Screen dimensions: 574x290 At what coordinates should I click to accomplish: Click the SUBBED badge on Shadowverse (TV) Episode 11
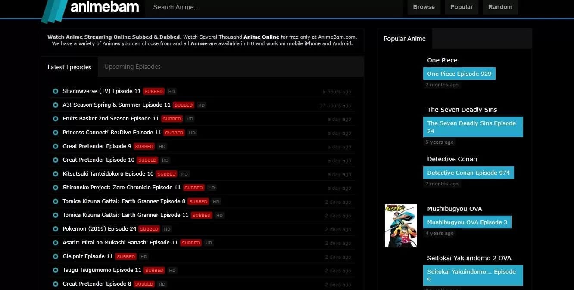pyautogui.click(x=154, y=91)
